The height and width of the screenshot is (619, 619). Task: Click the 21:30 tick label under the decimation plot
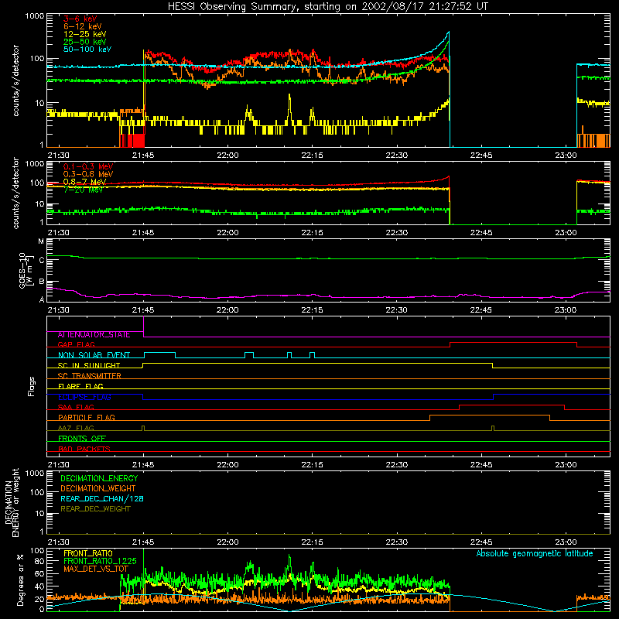59,542
